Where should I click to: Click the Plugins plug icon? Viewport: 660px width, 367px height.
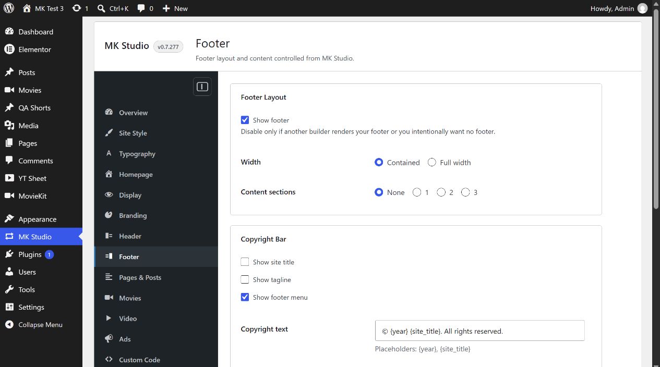click(9, 254)
